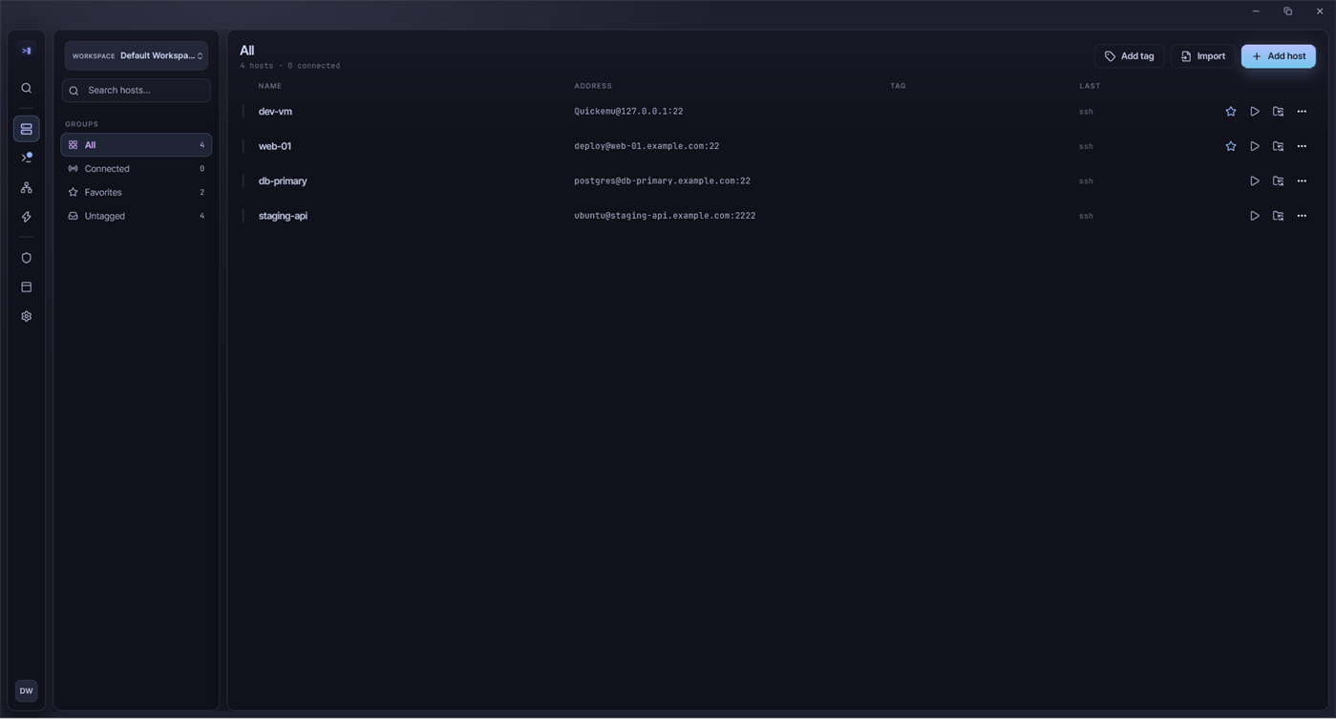The image size is (1336, 719).
Task: Connect to dev-vm with its play icon
Action: pyautogui.click(x=1254, y=112)
